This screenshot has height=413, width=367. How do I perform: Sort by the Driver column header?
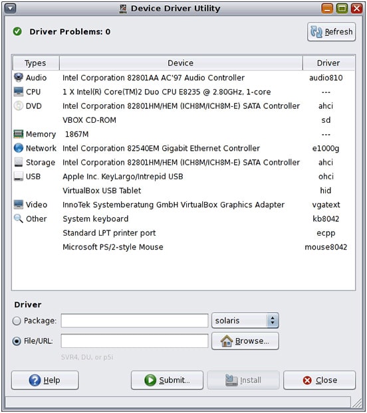tap(328, 63)
